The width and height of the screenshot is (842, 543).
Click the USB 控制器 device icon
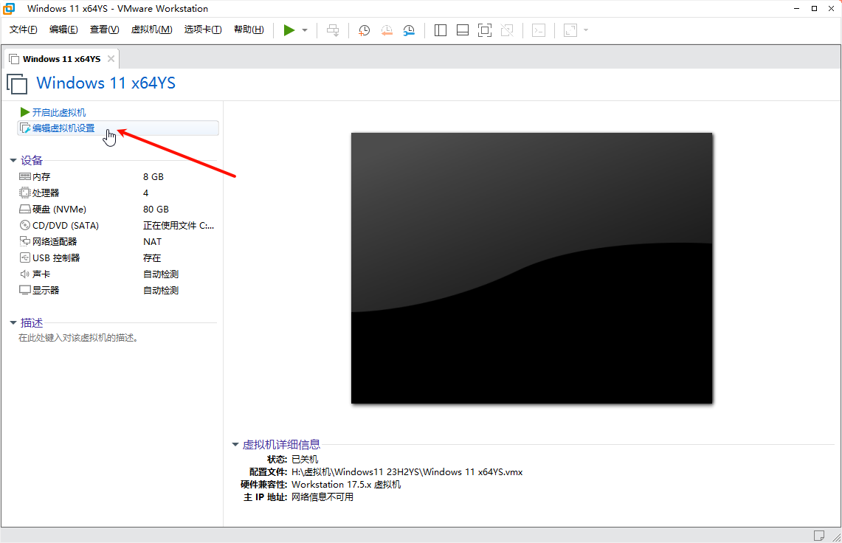coord(24,257)
